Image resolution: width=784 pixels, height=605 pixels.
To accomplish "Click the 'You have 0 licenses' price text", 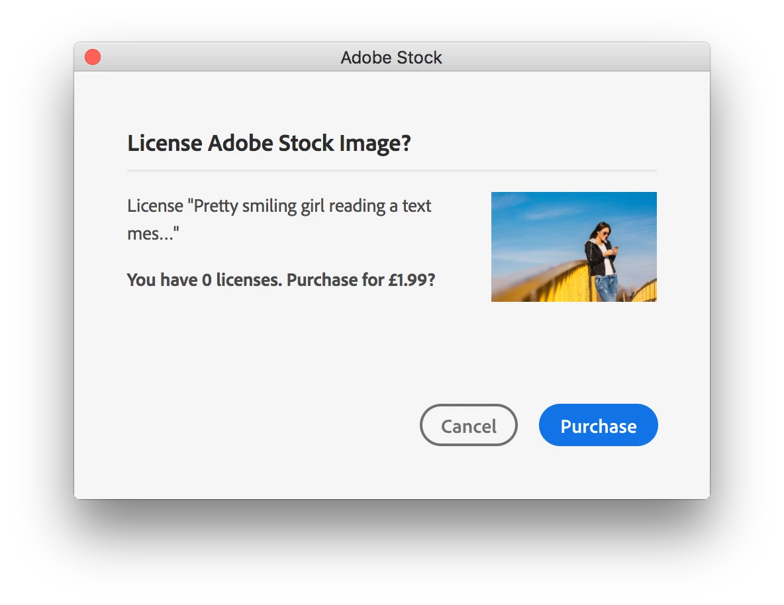I will [281, 280].
